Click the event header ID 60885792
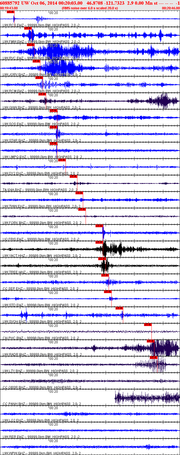This screenshot has width=180, height=455. pyautogui.click(x=10, y=3)
